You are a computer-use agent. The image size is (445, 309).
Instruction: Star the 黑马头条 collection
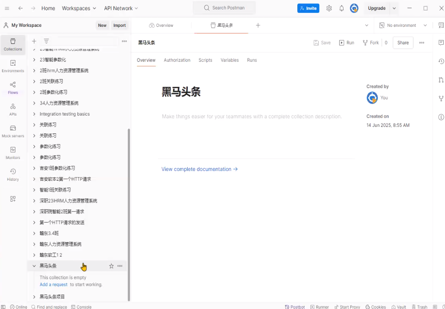[111, 266]
